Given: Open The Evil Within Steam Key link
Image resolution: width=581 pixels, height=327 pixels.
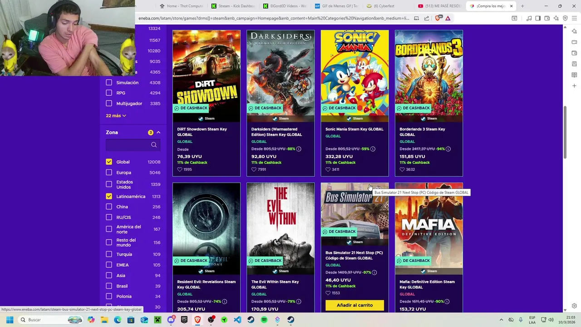Looking at the screenshot, I should point(275,284).
